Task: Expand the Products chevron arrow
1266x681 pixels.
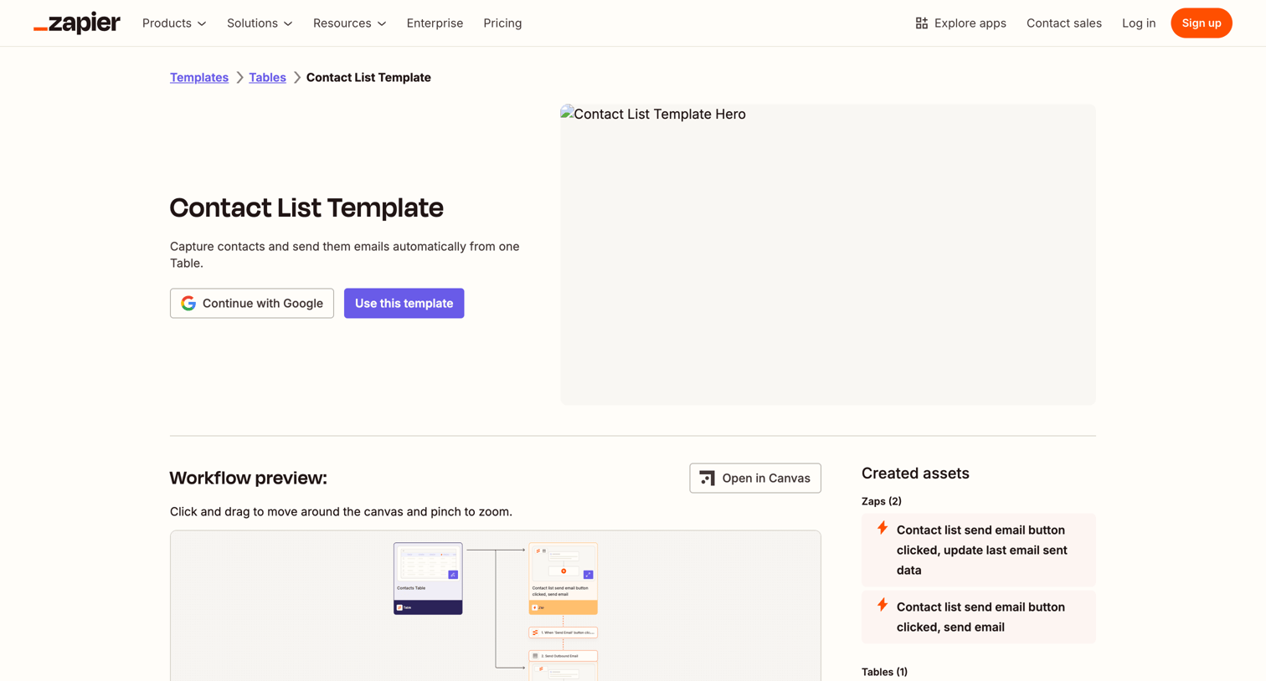Action: point(202,24)
